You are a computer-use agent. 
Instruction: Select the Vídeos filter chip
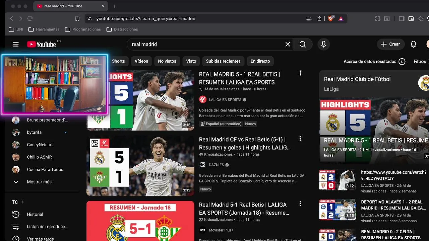click(x=141, y=61)
